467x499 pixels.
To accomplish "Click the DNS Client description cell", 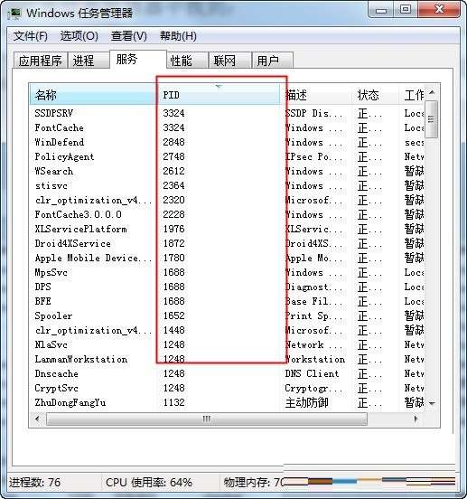I will tap(312, 374).
